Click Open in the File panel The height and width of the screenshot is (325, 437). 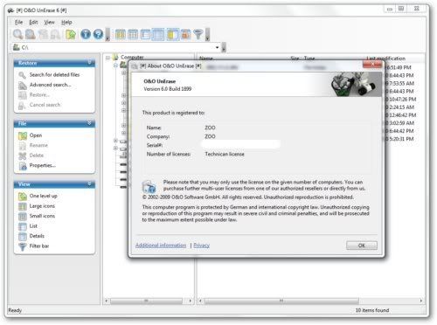36,135
